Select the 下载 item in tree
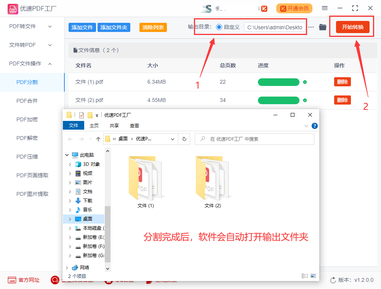Image resolution: width=381 pixels, height=289 pixels. [x=84, y=200]
